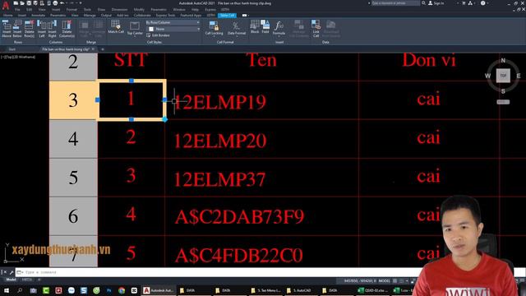Click the taskbar search magnifier icon
Screen dimensions: 526x296
tap(20, 290)
